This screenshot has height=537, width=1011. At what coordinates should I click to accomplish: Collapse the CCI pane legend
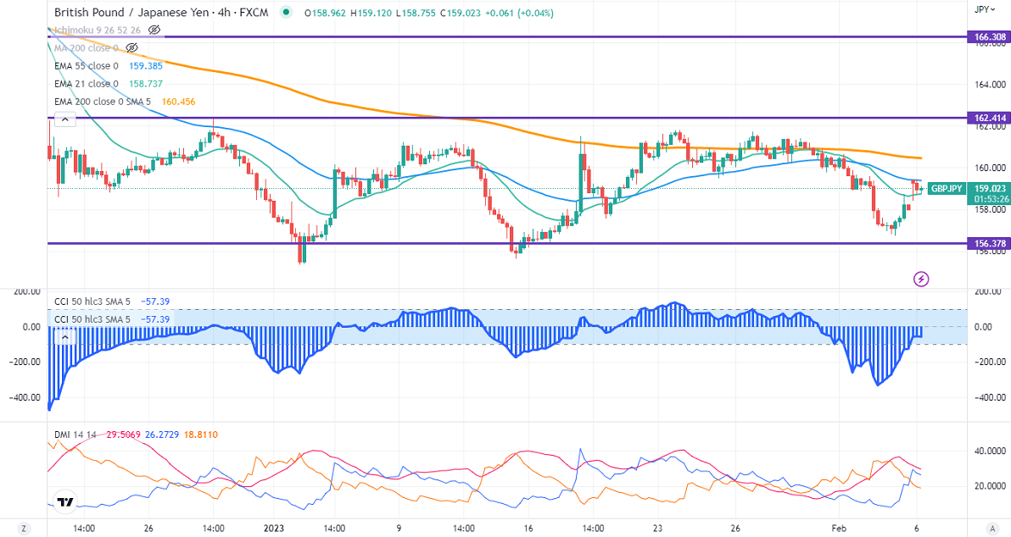coord(62,337)
